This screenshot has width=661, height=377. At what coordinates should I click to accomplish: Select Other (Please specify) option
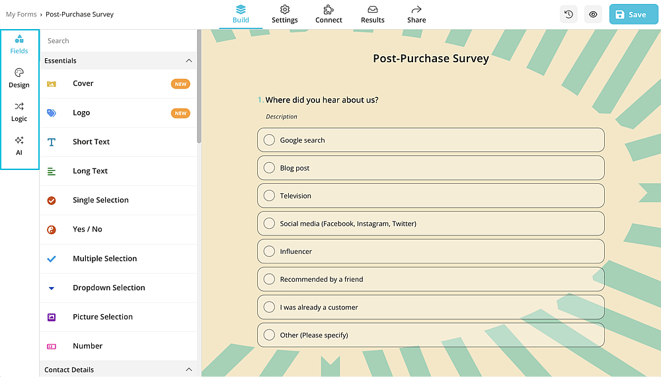[x=431, y=335]
